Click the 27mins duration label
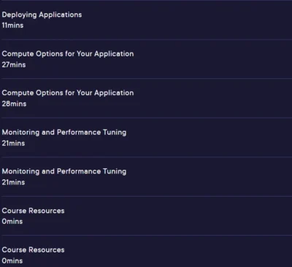This screenshot has width=292, height=267. (14, 64)
